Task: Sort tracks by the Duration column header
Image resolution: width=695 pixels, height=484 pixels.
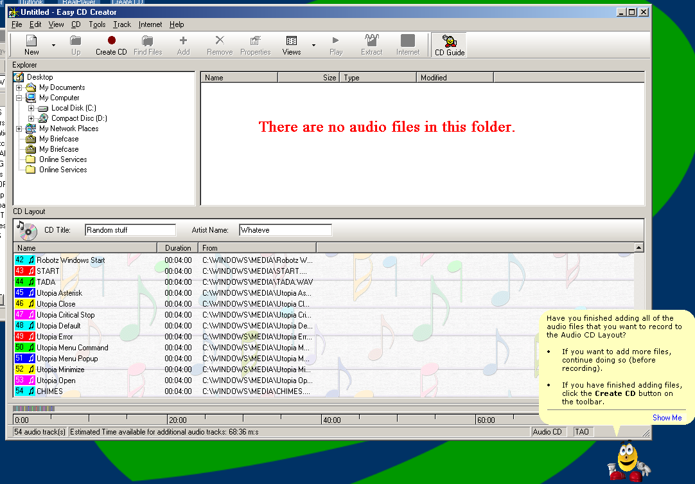Action: 177,247
